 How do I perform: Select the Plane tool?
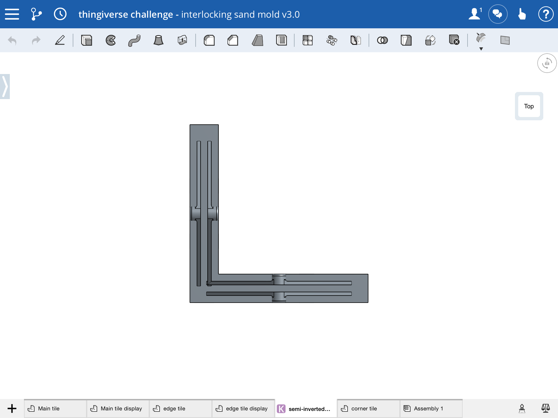[x=505, y=40]
